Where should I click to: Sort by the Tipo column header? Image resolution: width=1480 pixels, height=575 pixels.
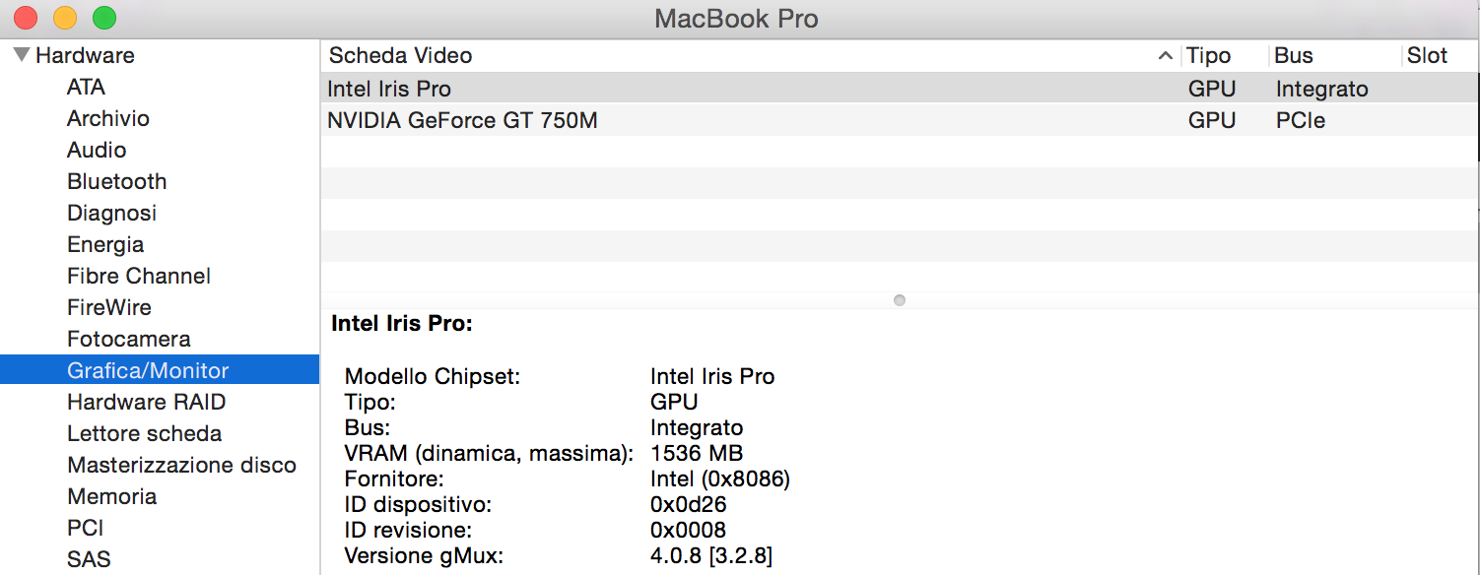[1209, 55]
